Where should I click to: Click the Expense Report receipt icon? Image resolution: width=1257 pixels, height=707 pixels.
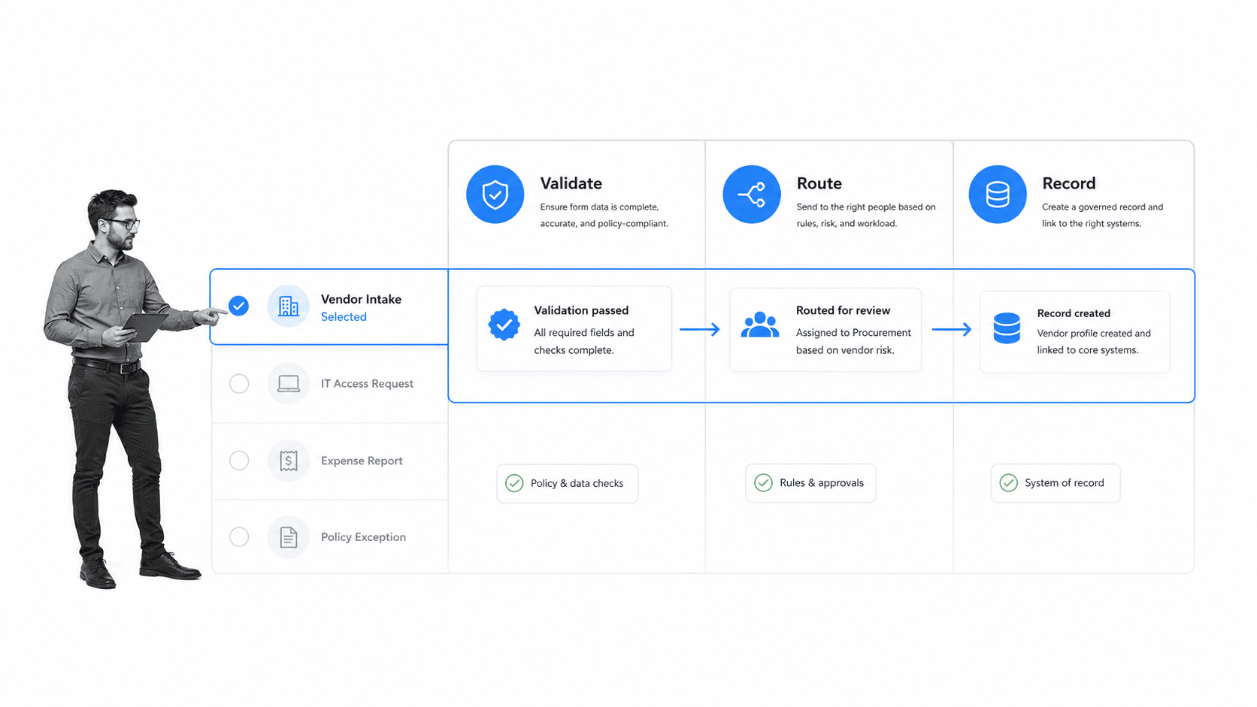click(x=289, y=461)
